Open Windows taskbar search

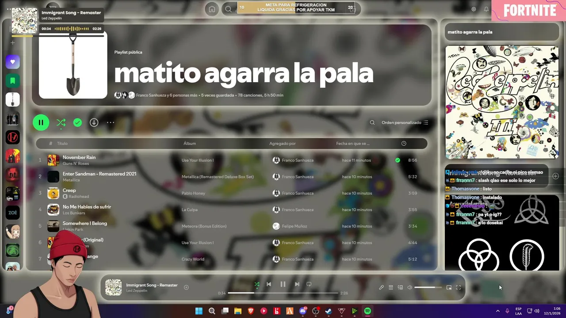pos(212,311)
